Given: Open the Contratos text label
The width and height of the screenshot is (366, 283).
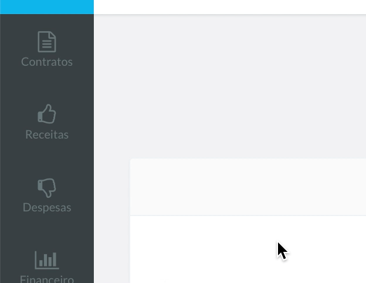Looking at the screenshot, I should (x=47, y=62).
